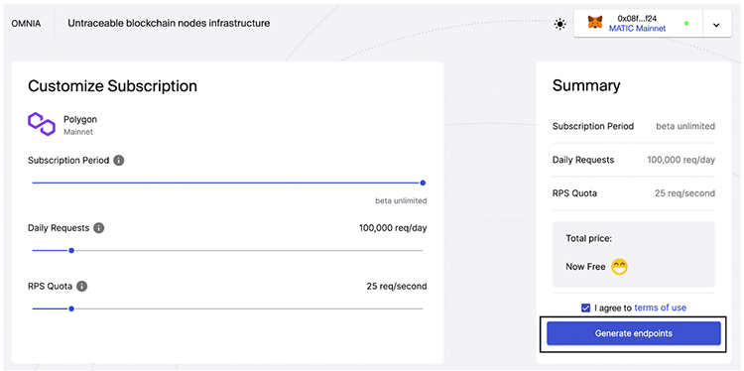
Task: Click Untraceable blockchain nodes infrastructure title
Action: [169, 23]
